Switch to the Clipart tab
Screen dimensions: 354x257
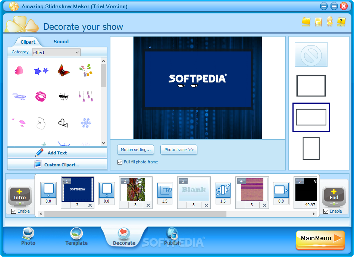[x=28, y=42]
